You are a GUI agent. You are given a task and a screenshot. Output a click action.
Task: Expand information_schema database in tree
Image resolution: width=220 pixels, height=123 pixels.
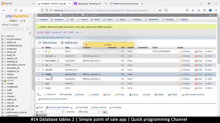coord(2,65)
